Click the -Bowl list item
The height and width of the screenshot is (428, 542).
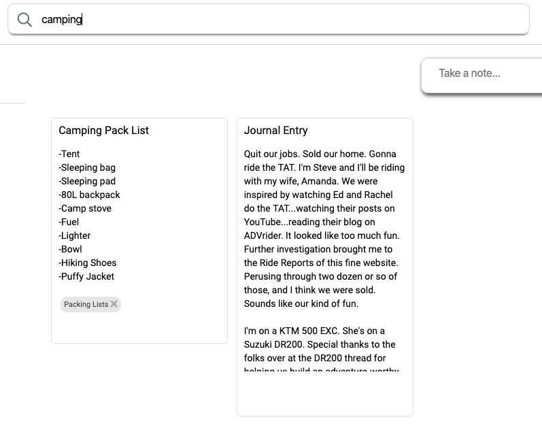click(x=70, y=250)
